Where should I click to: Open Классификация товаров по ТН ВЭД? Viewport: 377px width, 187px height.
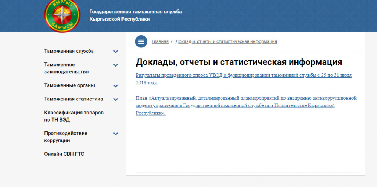tap(74, 116)
